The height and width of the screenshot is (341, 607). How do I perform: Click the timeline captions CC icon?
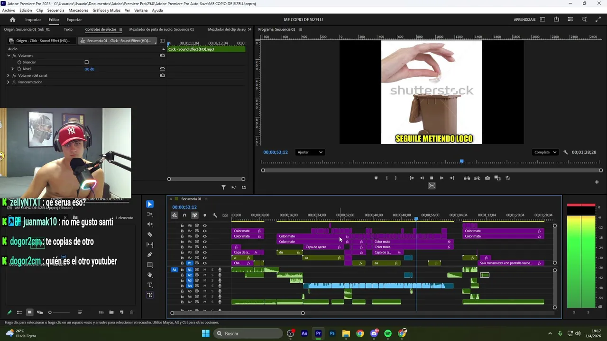tap(225, 215)
